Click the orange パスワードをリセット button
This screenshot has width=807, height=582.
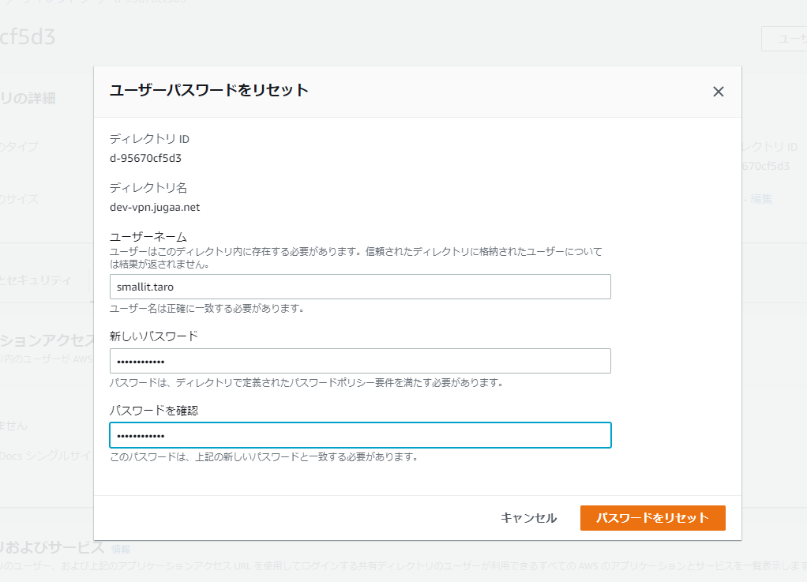[652, 518]
